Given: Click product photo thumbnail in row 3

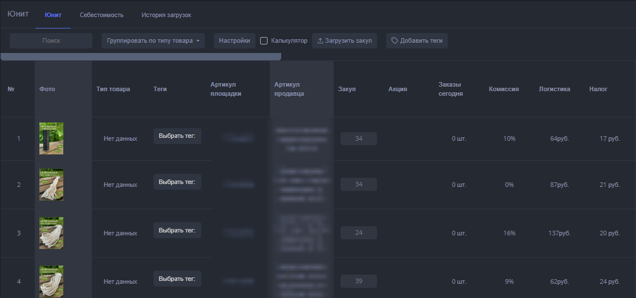Looking at the screenshot, I should (51, 233).
